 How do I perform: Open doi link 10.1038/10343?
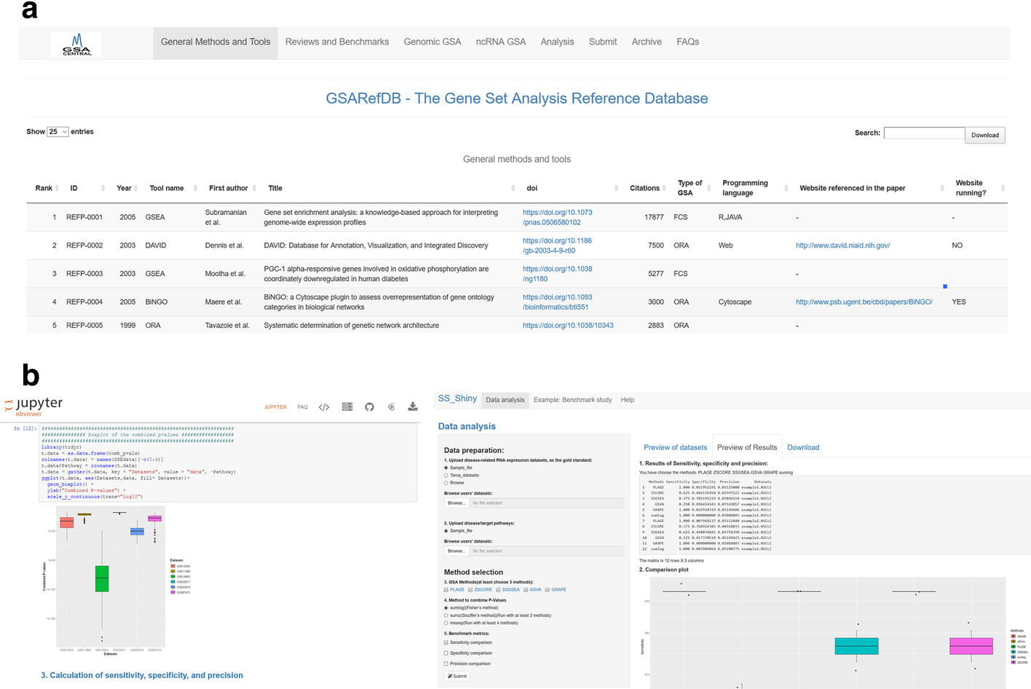(568, 326)
